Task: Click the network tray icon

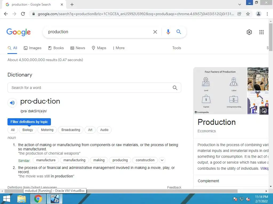Action: (242, 199)
